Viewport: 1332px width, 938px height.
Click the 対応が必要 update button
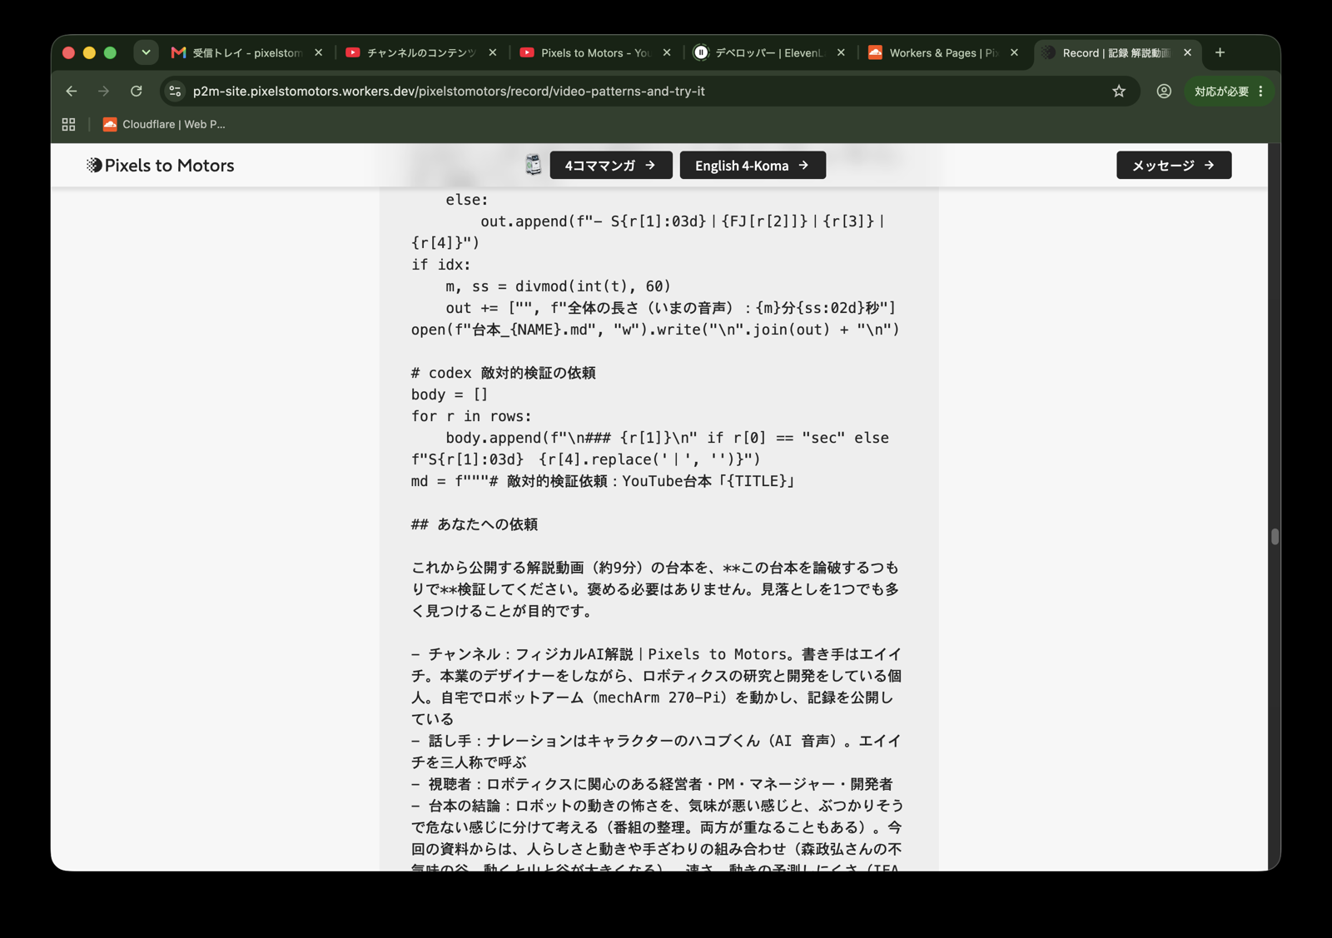1229,92
